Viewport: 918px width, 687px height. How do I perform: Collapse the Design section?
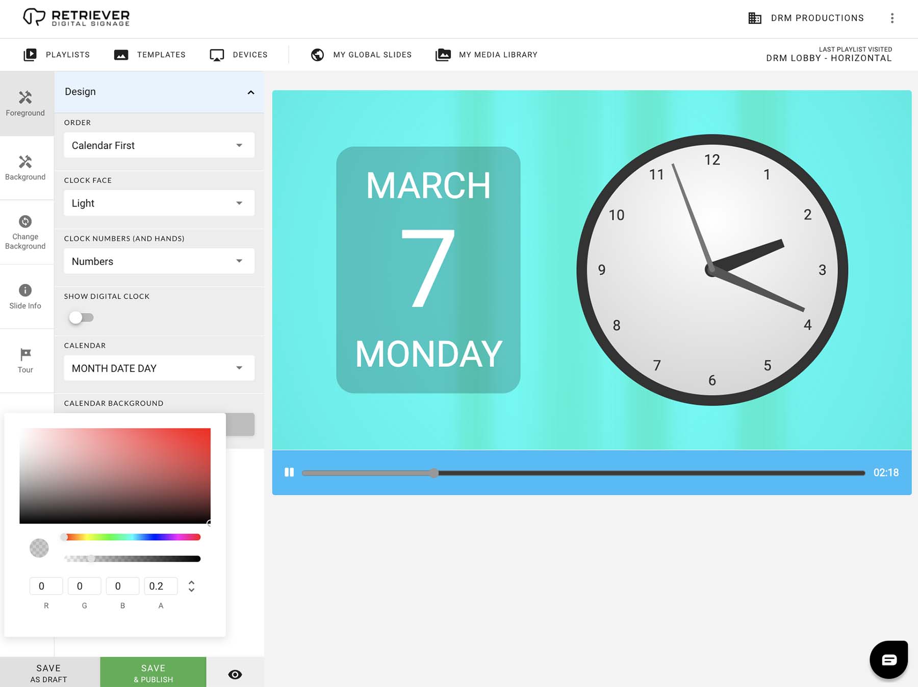250,92
